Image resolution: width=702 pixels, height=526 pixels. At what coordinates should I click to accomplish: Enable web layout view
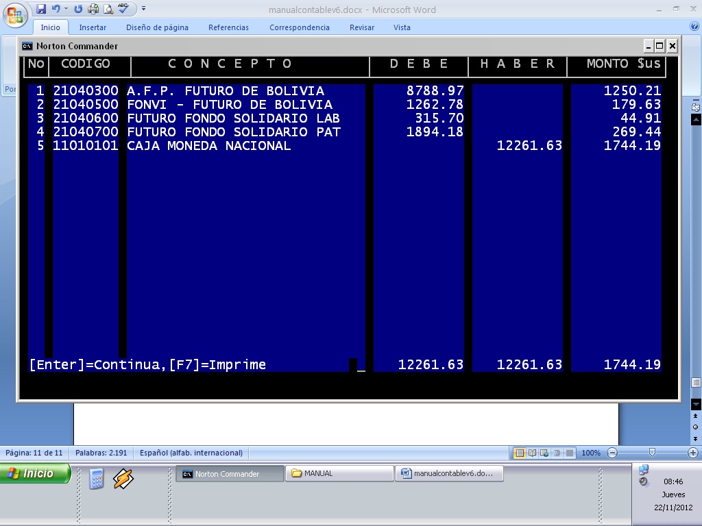click(x=544, y=453)
